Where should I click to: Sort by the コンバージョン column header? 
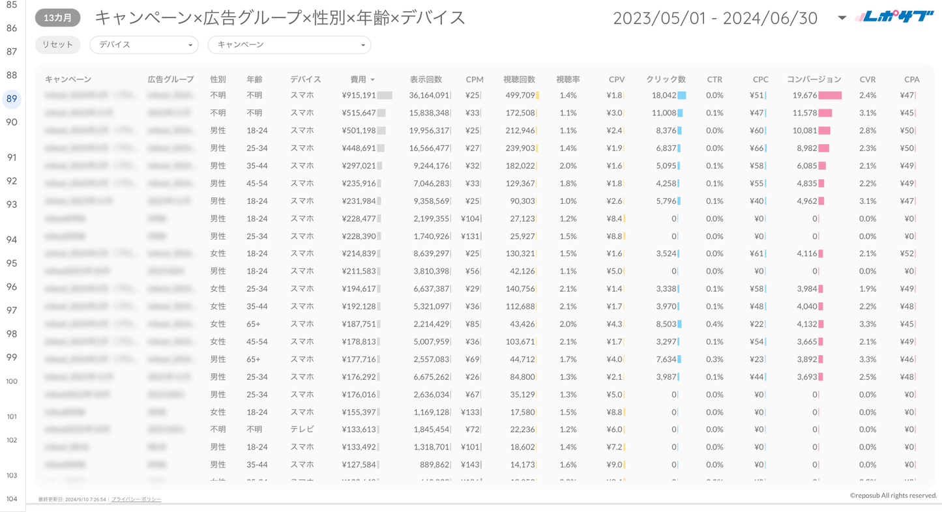814,79
